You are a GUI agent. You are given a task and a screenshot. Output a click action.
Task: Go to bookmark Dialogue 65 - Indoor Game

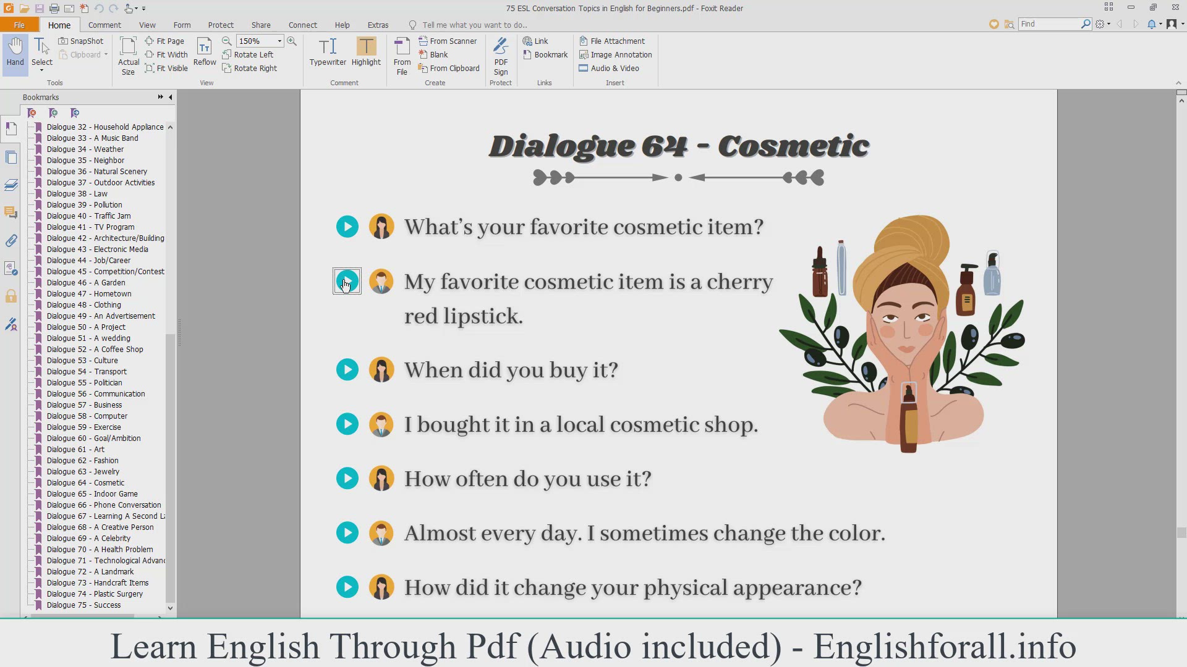pyautogui.click(x=92, y=493)
